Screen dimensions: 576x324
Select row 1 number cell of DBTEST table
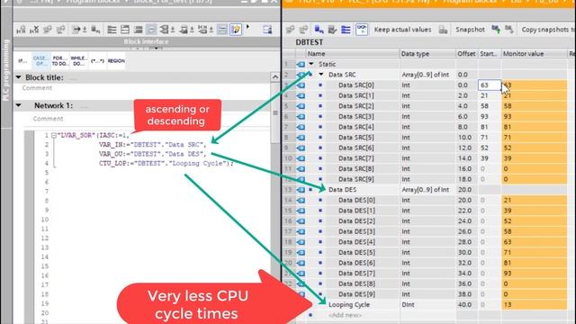289,64
